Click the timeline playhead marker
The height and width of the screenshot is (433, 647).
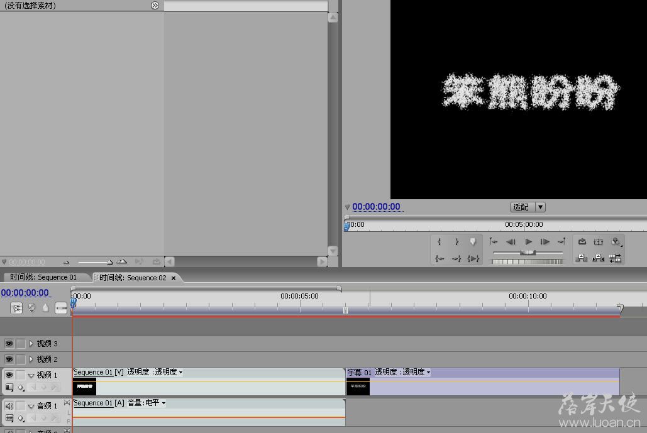[73, 303]
